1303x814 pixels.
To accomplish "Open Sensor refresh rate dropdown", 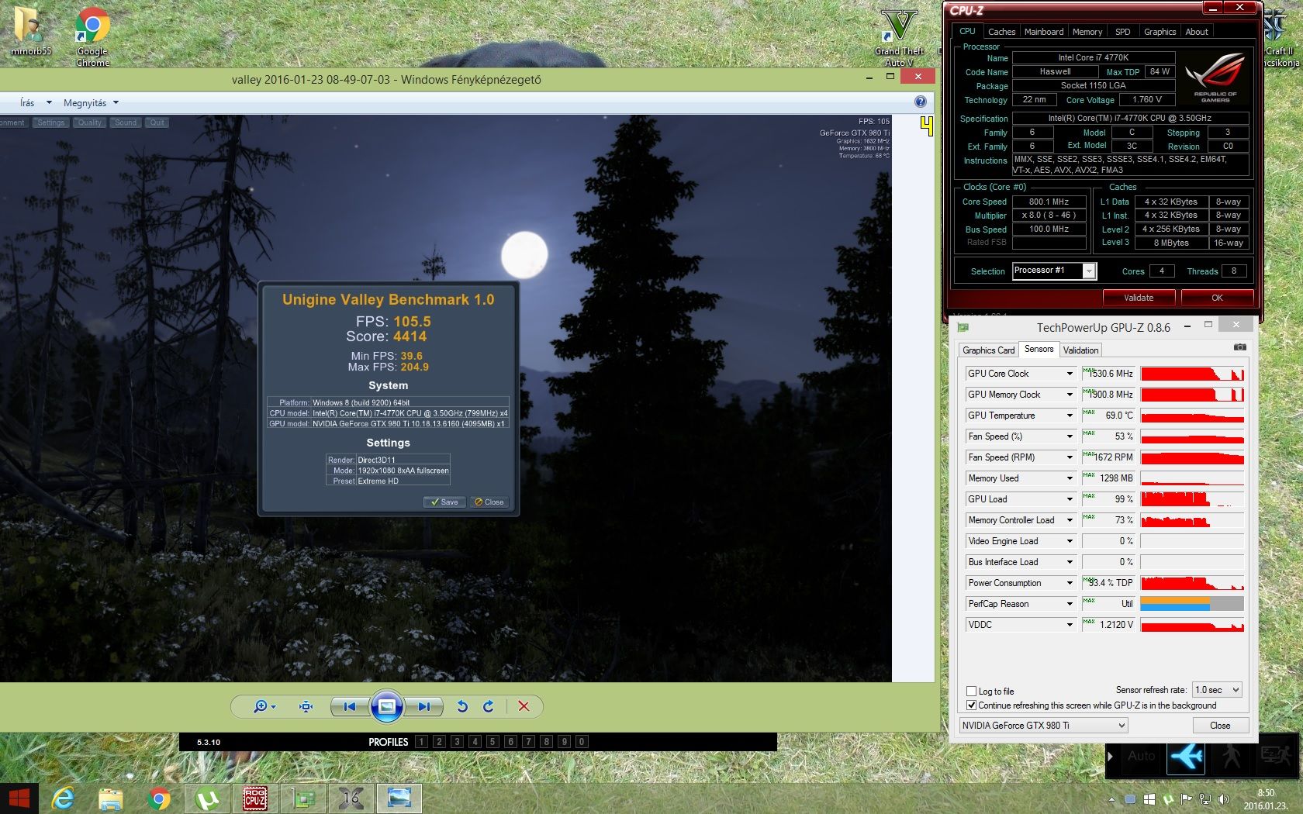I will [1217, 689].
